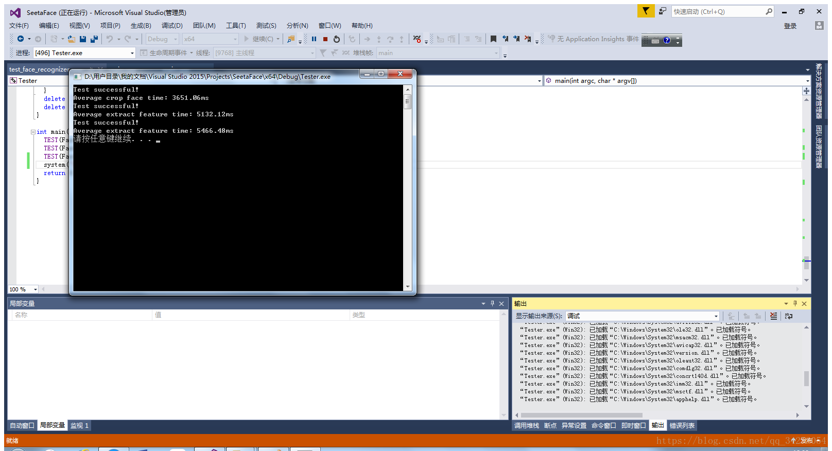
Task: Pin the Output panel with the pushpin icon
Action: tap(795, 304)
